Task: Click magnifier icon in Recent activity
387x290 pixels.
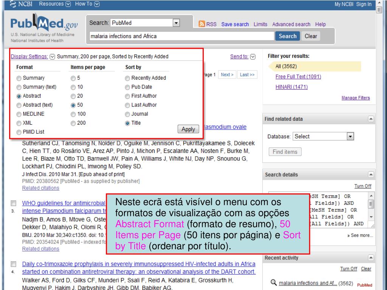Action: coord(274,282)
